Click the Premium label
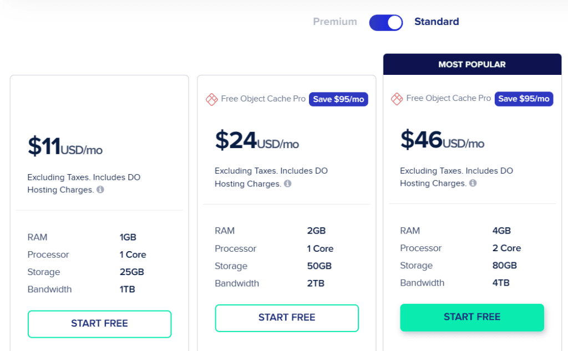 coord(335,22)
